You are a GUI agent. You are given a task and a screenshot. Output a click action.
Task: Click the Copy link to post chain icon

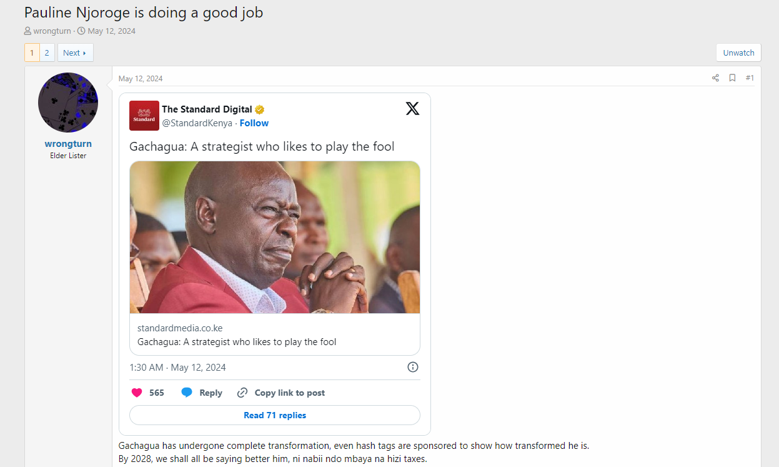pyautogui.click(x=242, y=393)
